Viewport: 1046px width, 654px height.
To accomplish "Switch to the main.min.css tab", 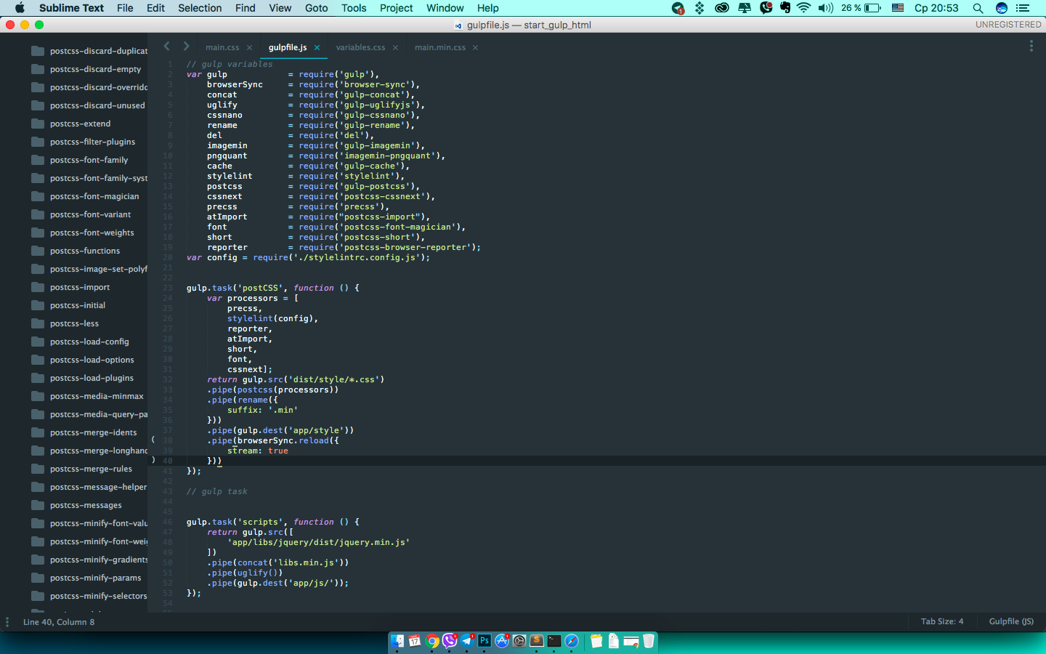I will coord(440,47).
